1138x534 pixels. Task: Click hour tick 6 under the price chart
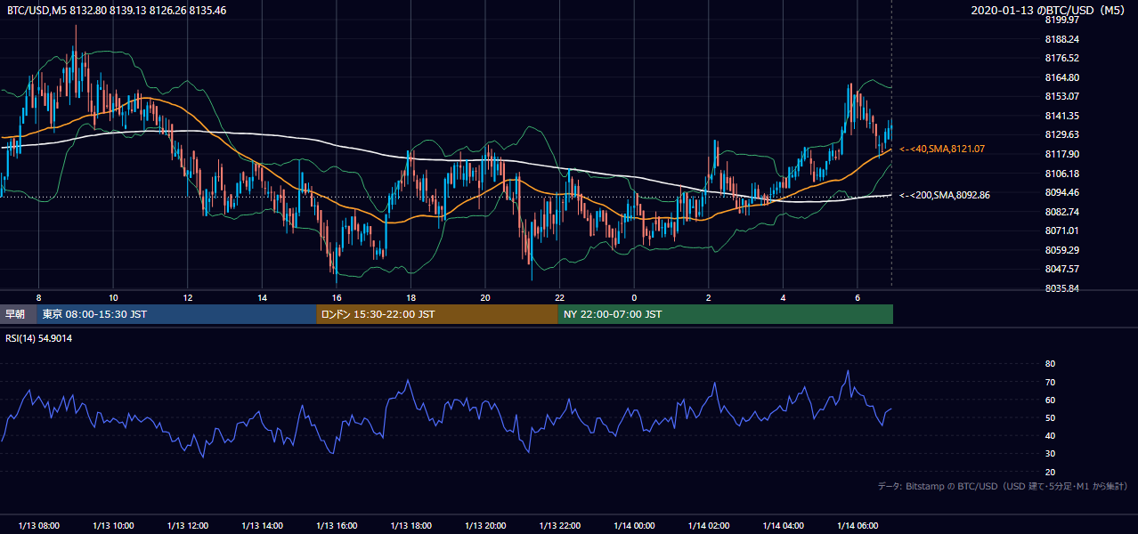[858, 297]
